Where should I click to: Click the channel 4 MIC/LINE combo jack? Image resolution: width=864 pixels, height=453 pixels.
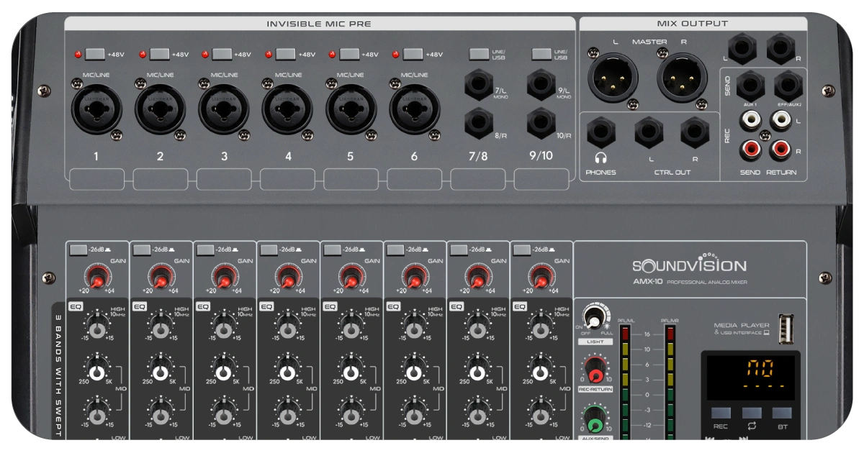[287, 108]
